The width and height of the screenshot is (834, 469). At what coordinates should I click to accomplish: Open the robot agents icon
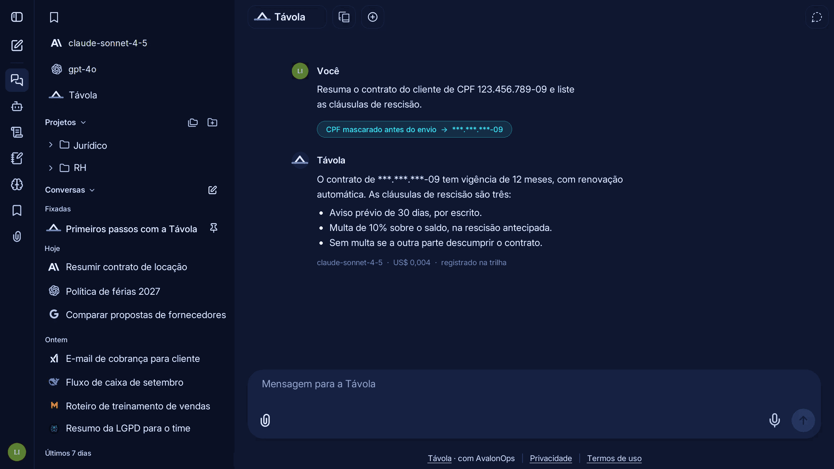tap(17, 106)
